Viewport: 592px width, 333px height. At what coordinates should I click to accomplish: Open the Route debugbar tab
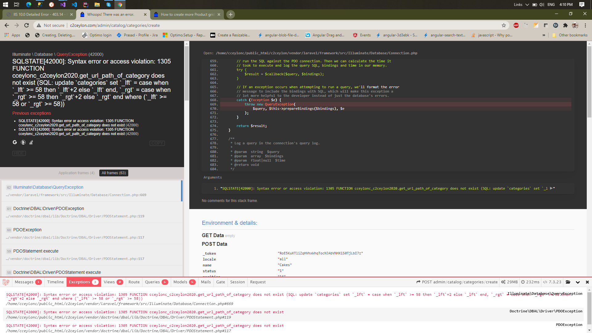[134, 282]
